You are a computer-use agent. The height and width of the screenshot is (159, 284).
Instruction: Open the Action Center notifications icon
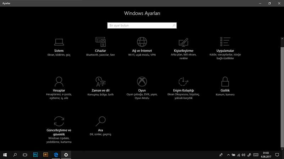(277, 155)
